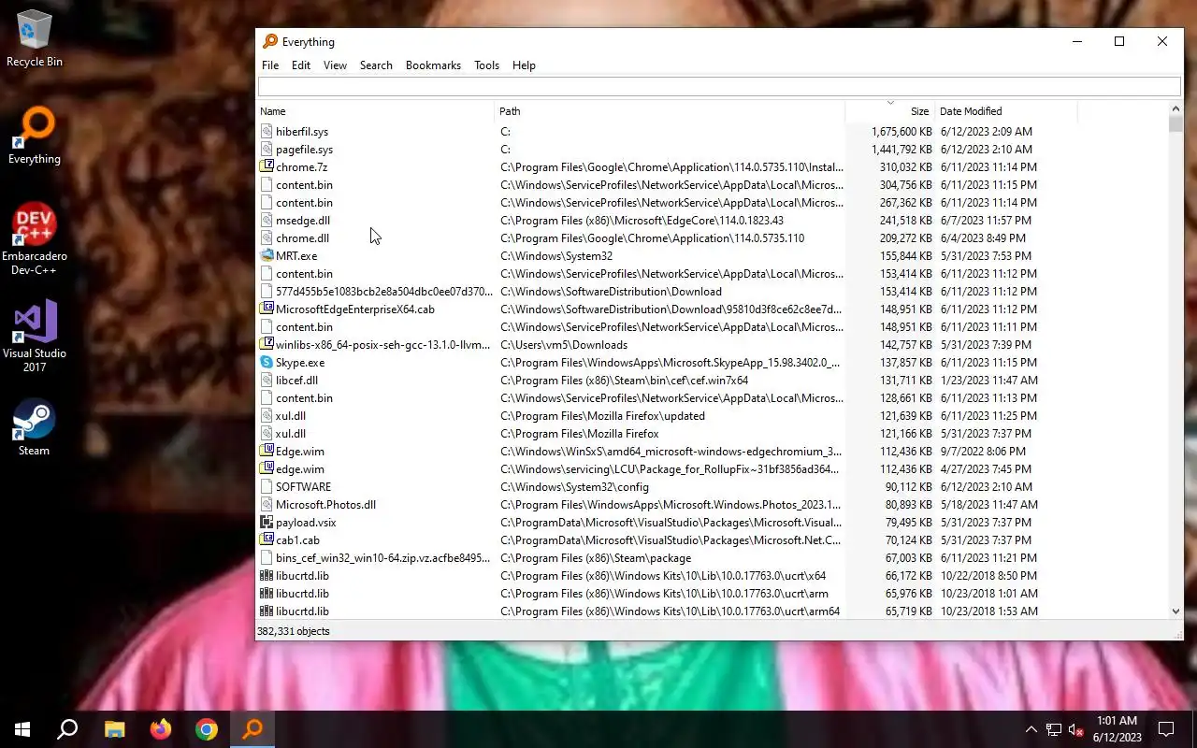Open the Search menu
This screenshot has width=1197, height=748.
click(x=376, y=65)
